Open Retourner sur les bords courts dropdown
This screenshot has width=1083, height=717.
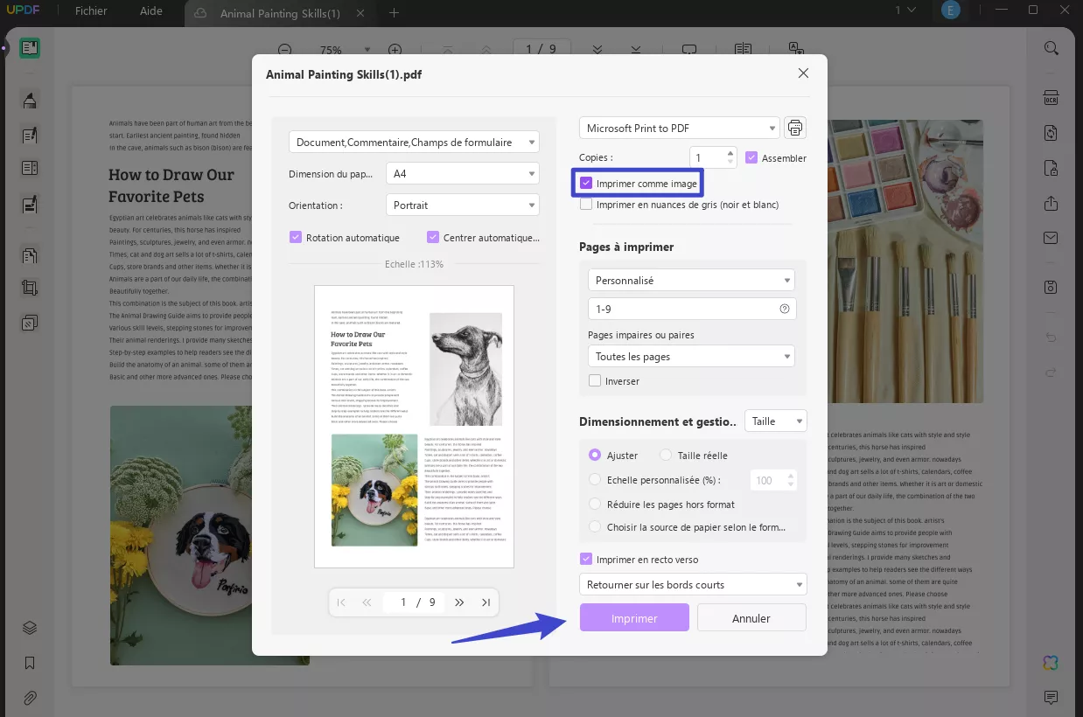click(x=693, y=584)
